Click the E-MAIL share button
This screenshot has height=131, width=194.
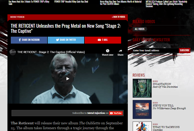pos(103,40)
